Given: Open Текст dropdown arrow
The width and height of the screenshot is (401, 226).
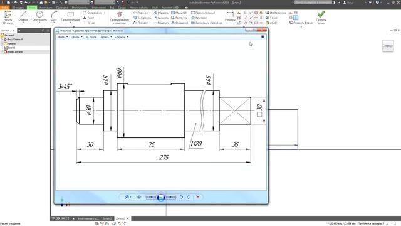Looking at the screenshot, I should click(x=96, y=18).
